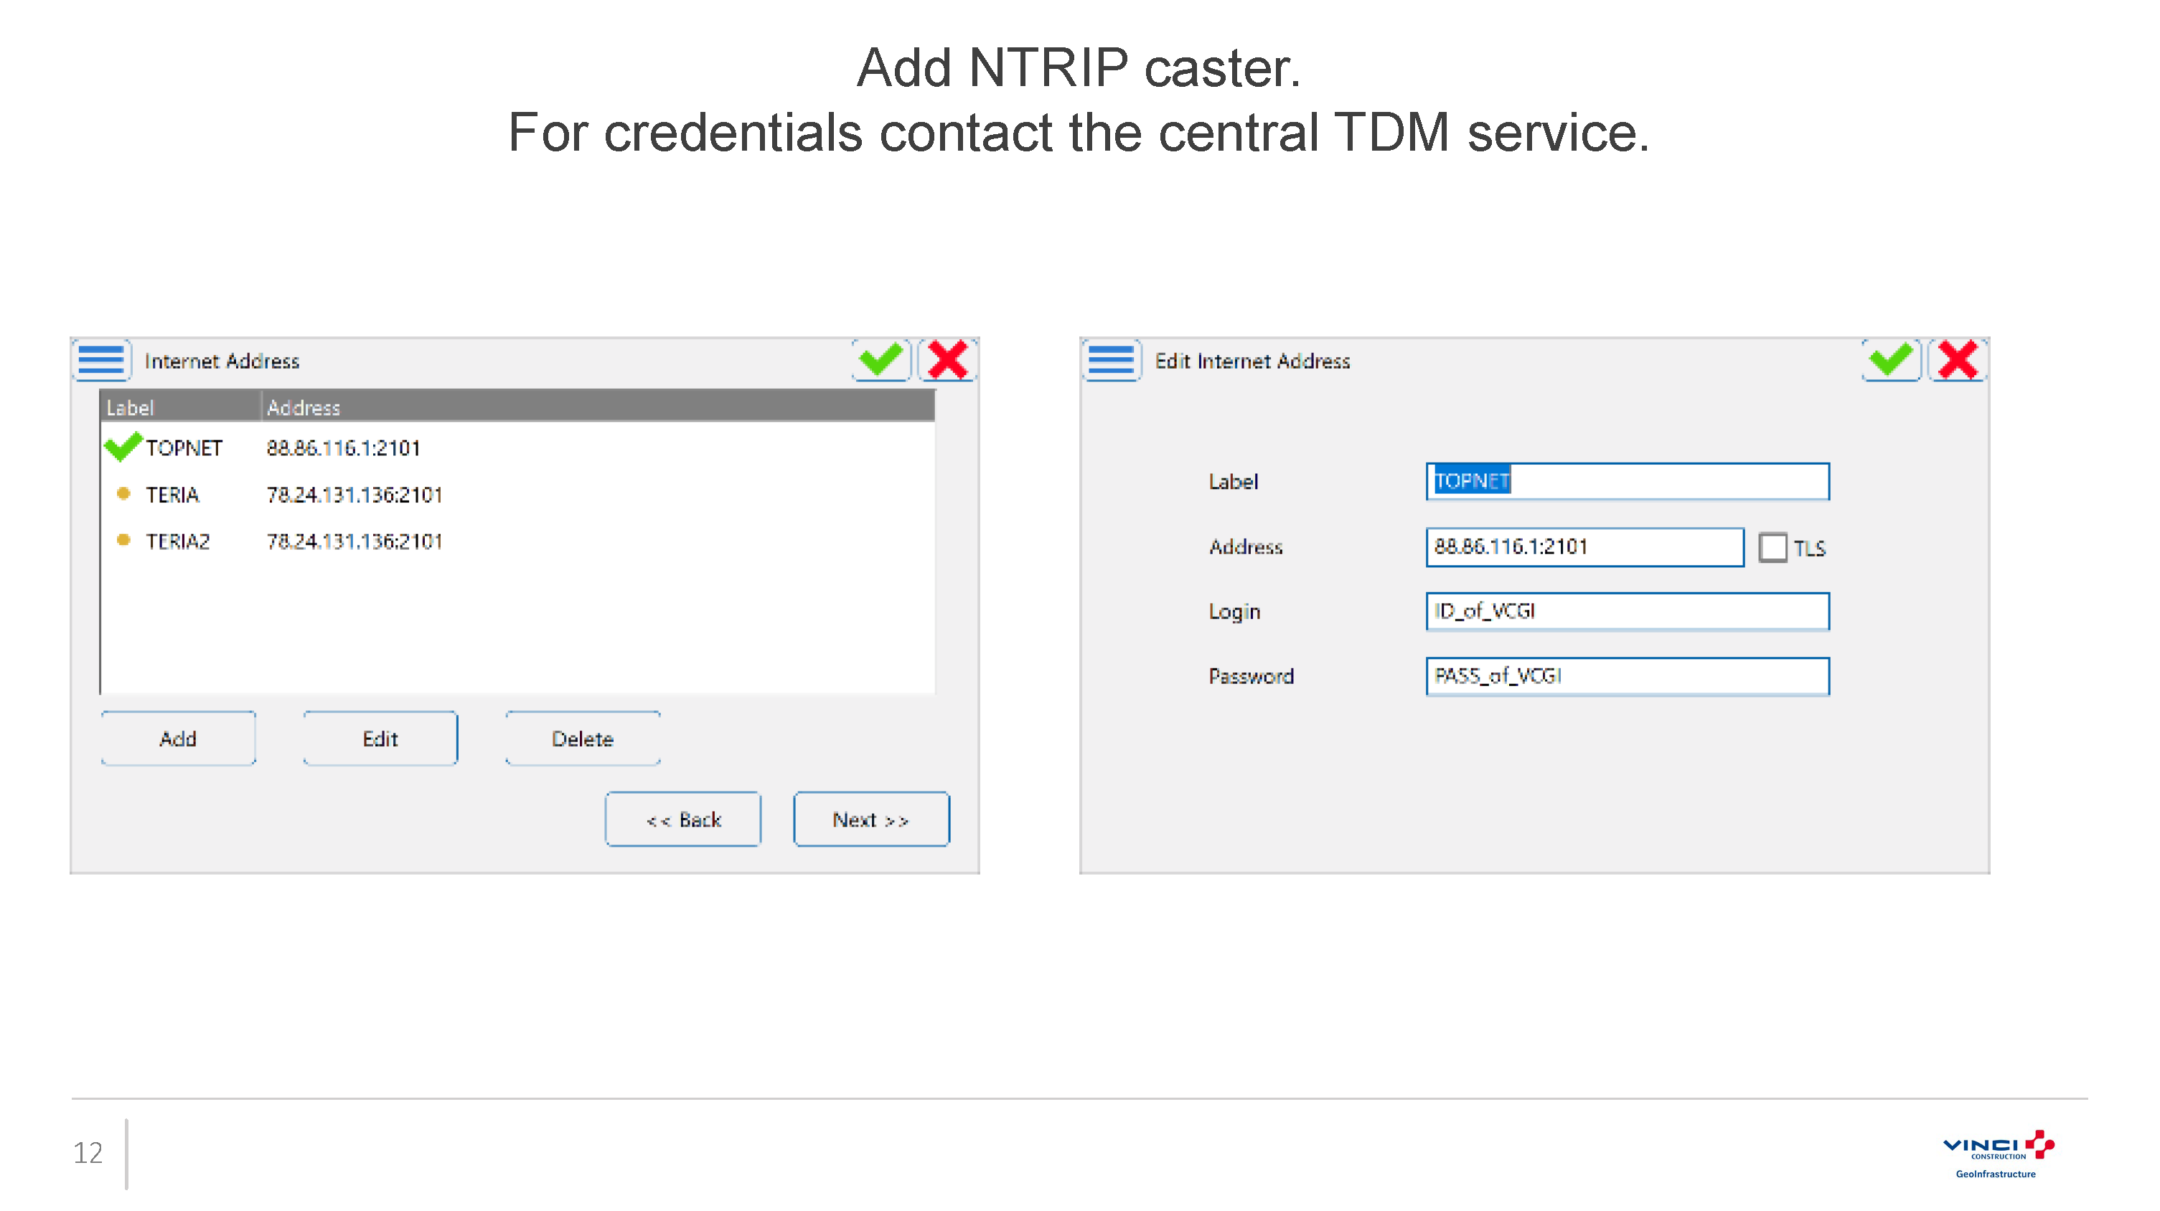Open hamburger menu in Edit Internet Address window
This screenshot has height=1211, width=2160.
(x=1111, y=360)
